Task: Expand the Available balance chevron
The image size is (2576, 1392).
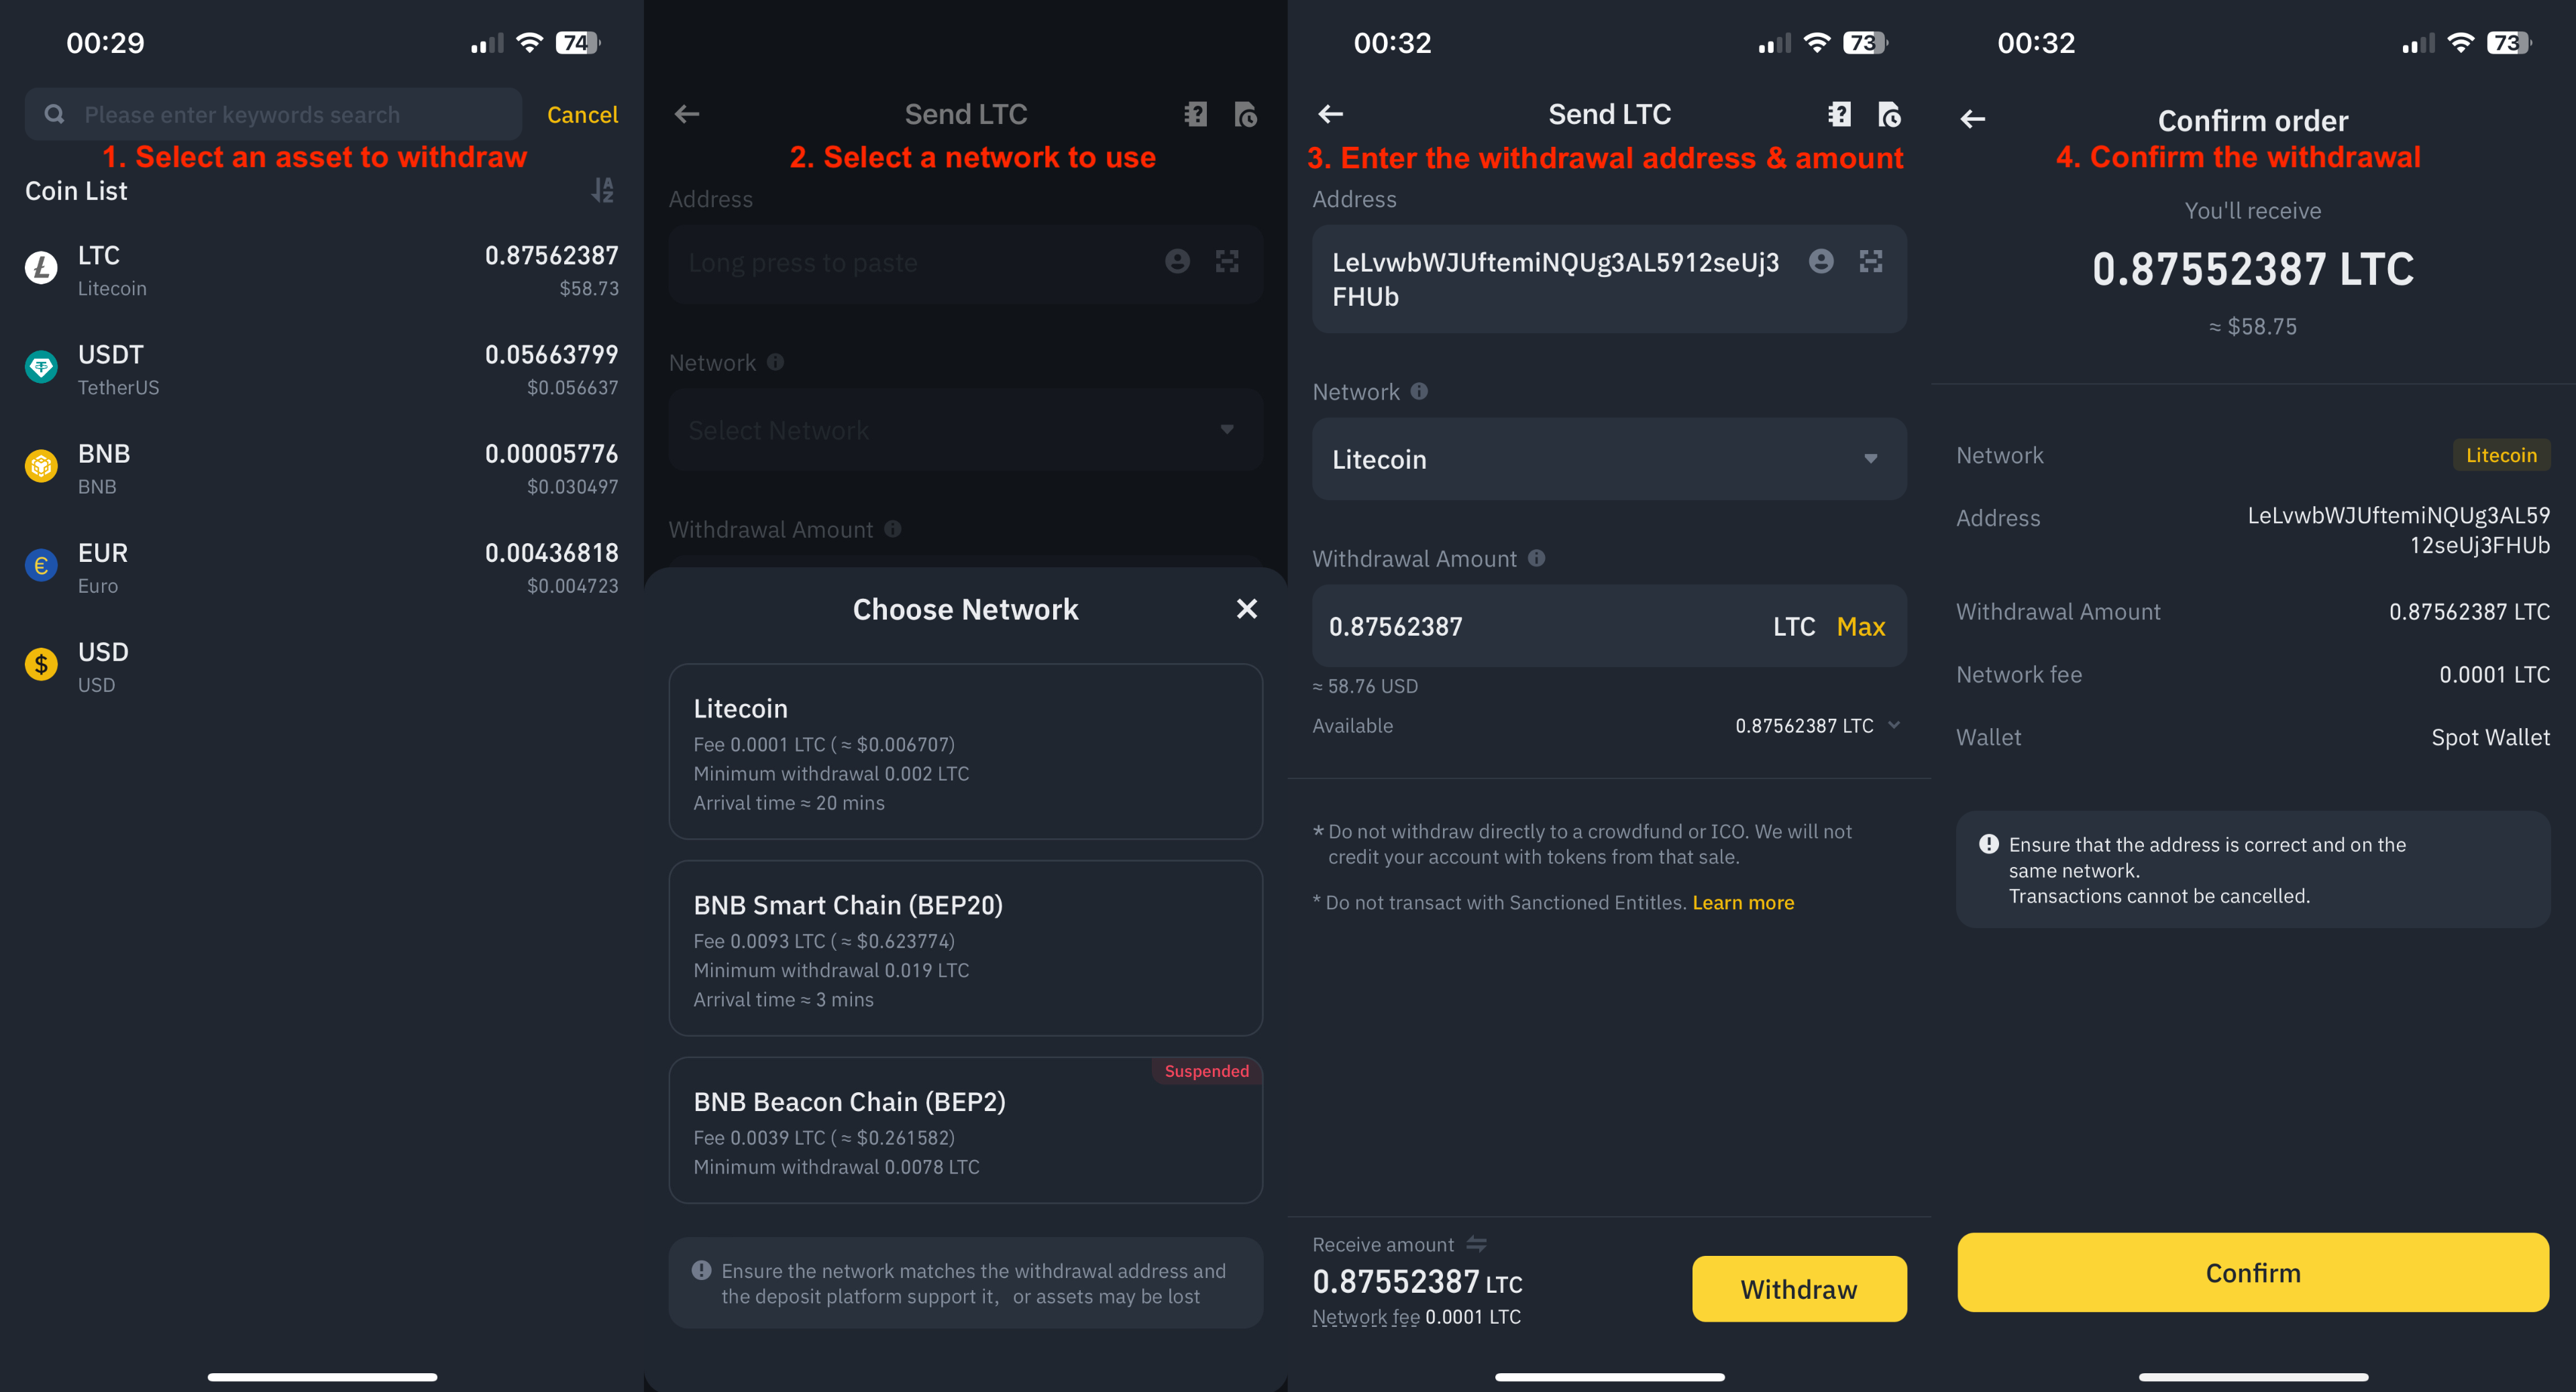Action: tap(1895, 726)
